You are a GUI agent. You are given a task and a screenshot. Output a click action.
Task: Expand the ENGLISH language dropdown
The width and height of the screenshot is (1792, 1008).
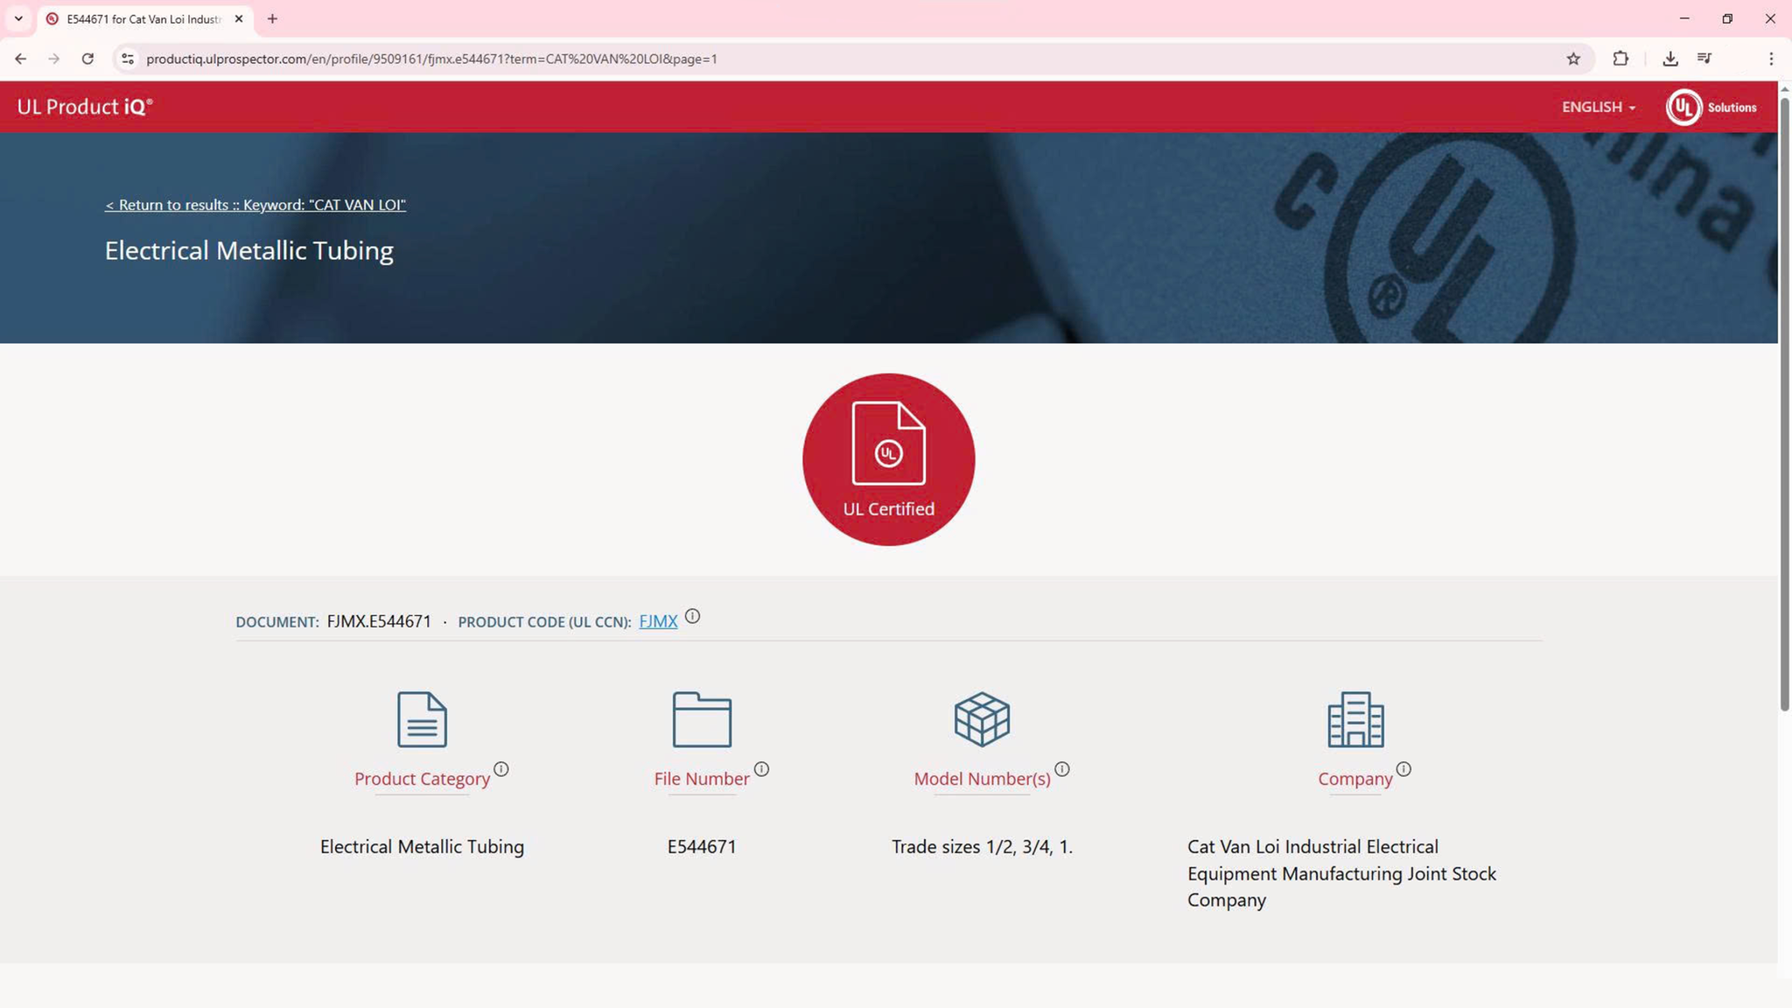(1599, 107)
